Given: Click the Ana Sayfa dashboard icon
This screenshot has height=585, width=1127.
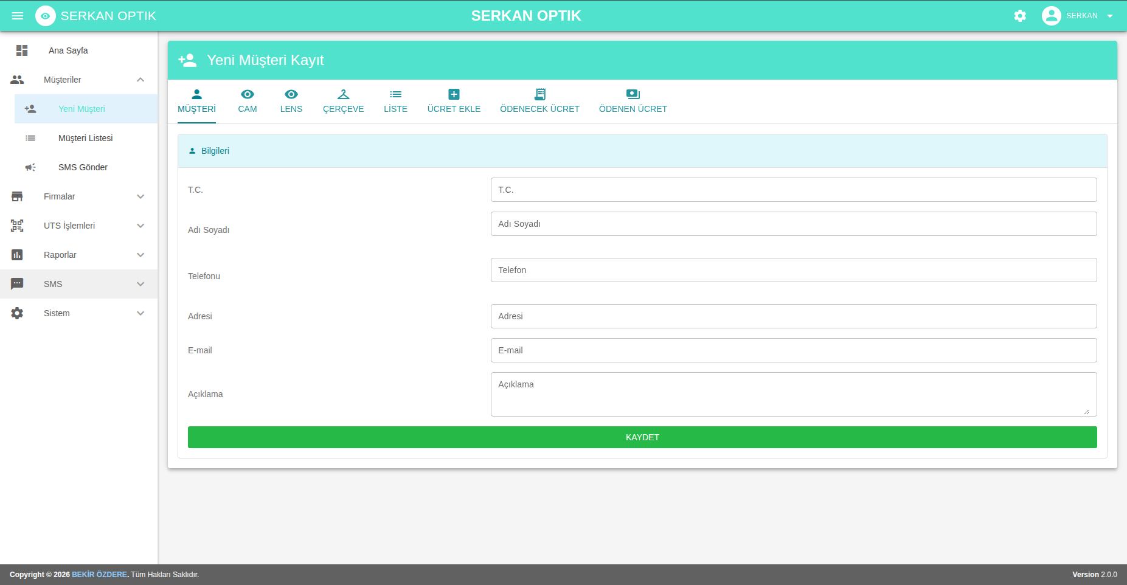Looking at the screenshot, I should (x=22, y=50).
